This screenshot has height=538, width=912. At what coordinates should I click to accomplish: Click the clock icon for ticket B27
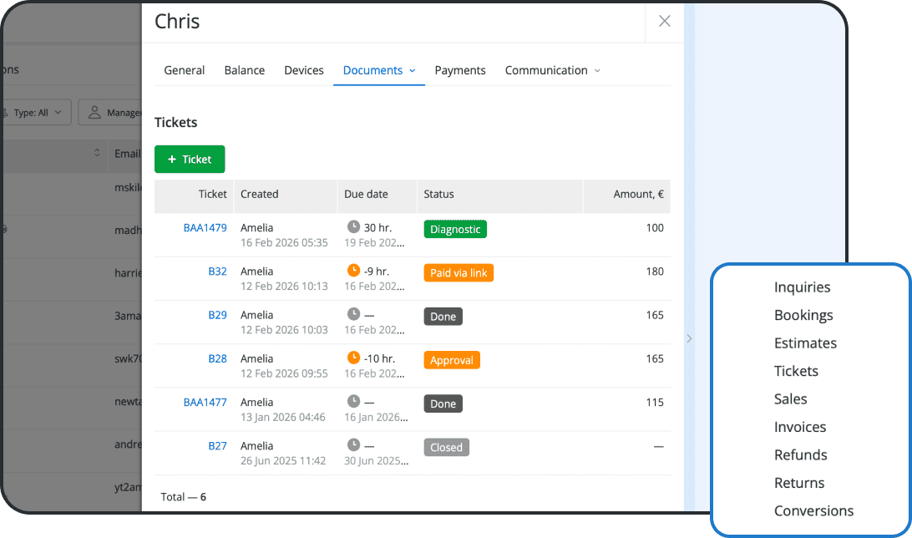[x=353, y=445]
